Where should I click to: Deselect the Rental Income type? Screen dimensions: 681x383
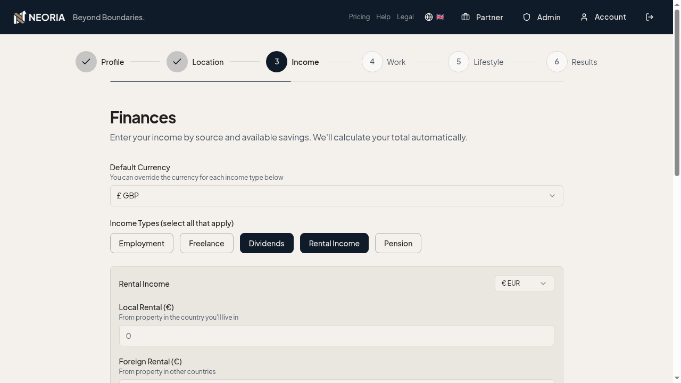click(x=334, y=243)
